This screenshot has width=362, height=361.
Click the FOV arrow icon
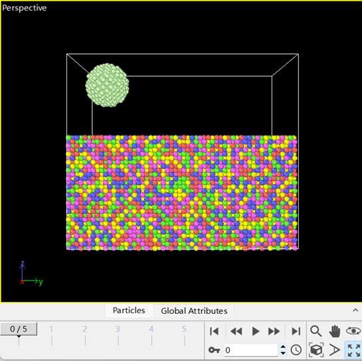[335, 350]
